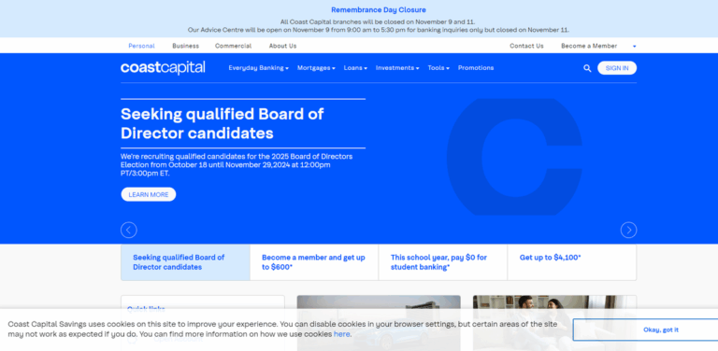The height and width of the screenshot is (351, 718).
Task: Open the Investments dropdown
Action: tap(397, 67)
